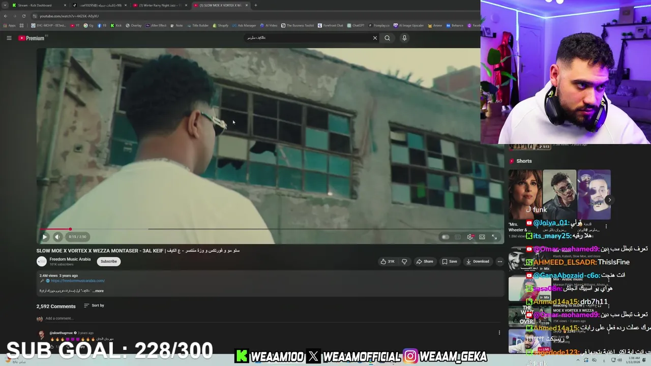Start voice search with the microphone
Image resolution: width=651 pixels, height=366 pixels.
coord(404,38)
